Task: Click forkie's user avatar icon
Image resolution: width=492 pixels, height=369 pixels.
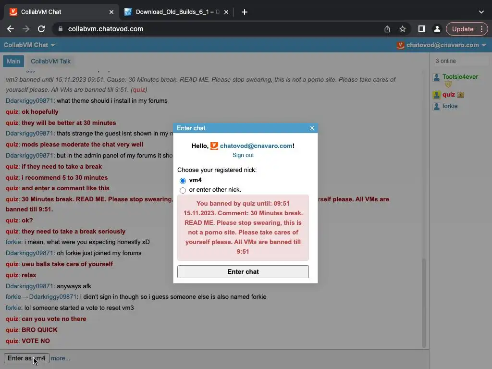Action: click(x=436, y=107)
